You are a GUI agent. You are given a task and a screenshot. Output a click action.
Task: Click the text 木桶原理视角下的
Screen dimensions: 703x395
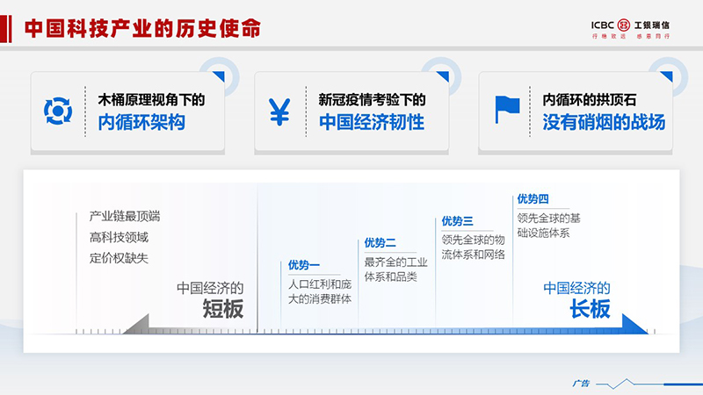click(x=151, y=100)
